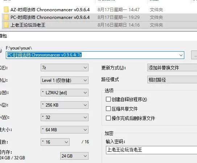Screen dimensions: 197x163
Task: Click 文件夹 type cell in AZ row
Action: pos(156,10)
